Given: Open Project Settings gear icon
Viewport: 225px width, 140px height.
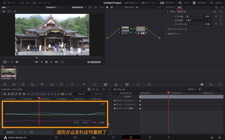Looking at the screenshot, I should (220, 137).
